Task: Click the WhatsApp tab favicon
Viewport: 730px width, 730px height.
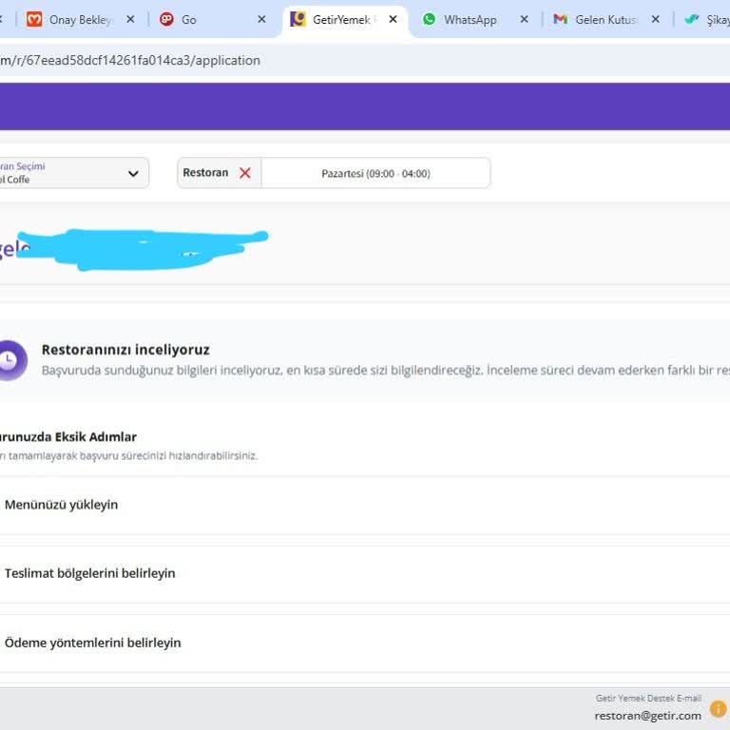Action: point(429,19)
